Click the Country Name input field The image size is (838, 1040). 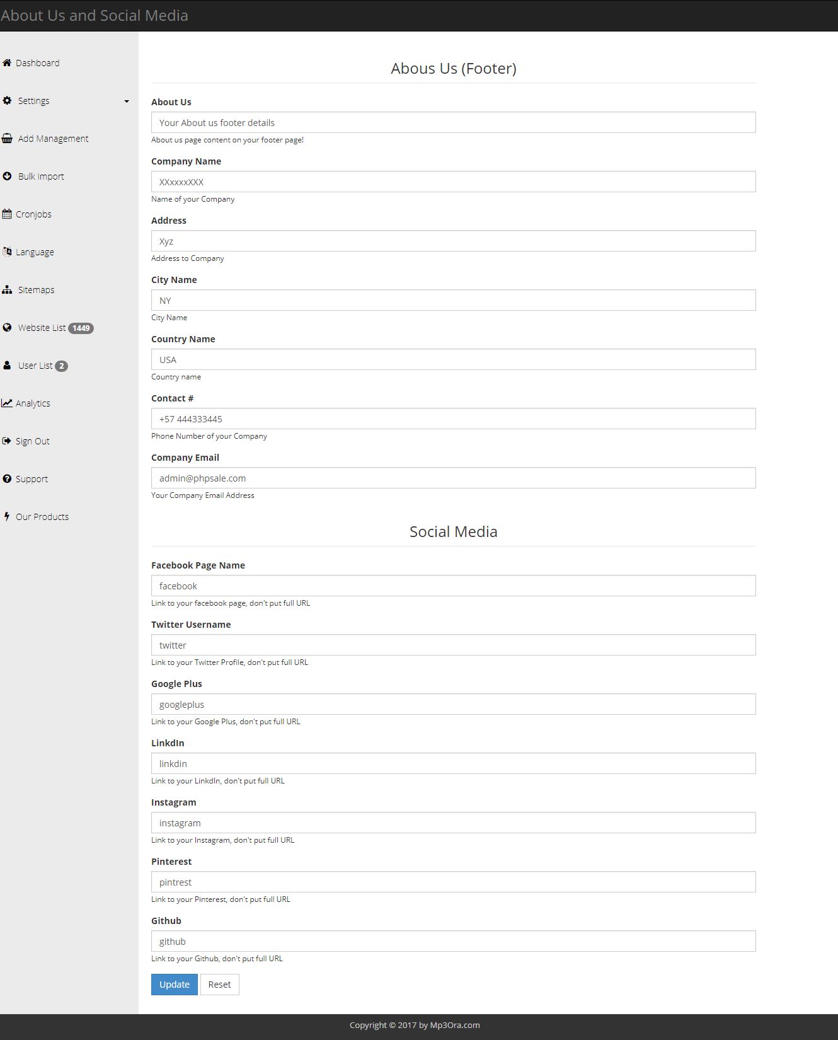(454, 359)
